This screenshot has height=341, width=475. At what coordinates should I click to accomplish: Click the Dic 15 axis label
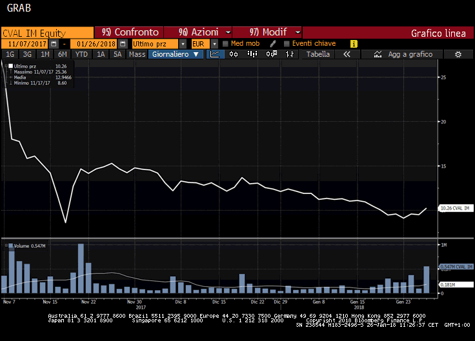[219, 302]
